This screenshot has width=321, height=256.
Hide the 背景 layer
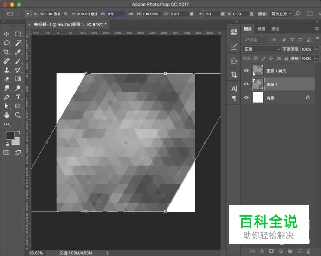(x=246, y=98)
